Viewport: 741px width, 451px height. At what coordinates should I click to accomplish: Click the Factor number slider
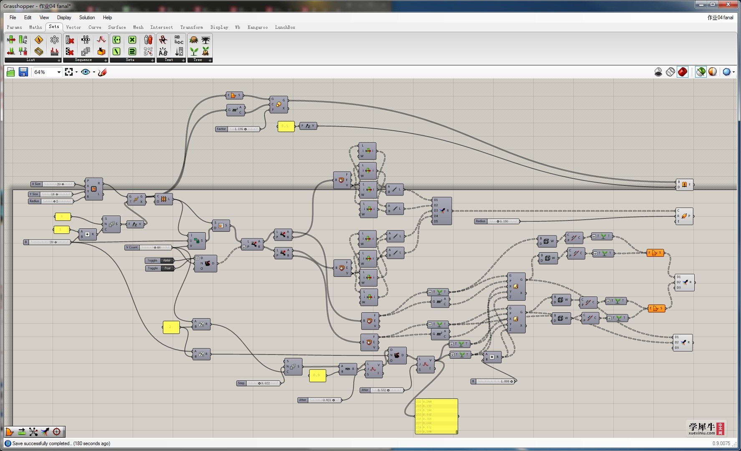pyautogui.click(x=237, y=129)
